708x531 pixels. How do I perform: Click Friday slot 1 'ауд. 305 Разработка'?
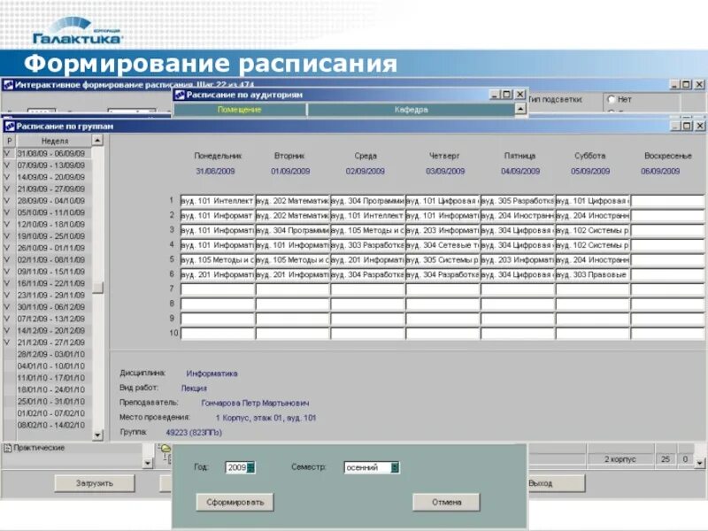tap(518, 201)
